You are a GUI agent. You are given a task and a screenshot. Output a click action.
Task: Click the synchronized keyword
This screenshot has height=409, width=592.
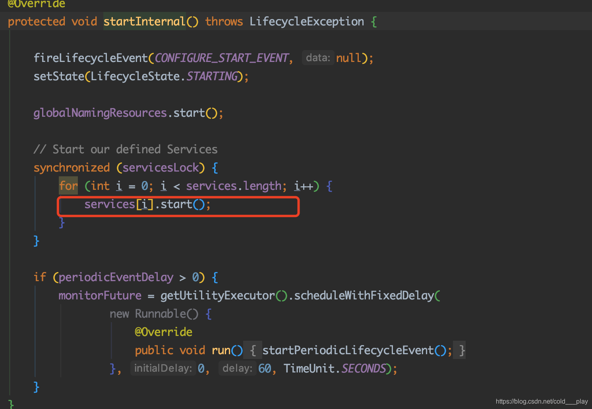coord(72,168)
